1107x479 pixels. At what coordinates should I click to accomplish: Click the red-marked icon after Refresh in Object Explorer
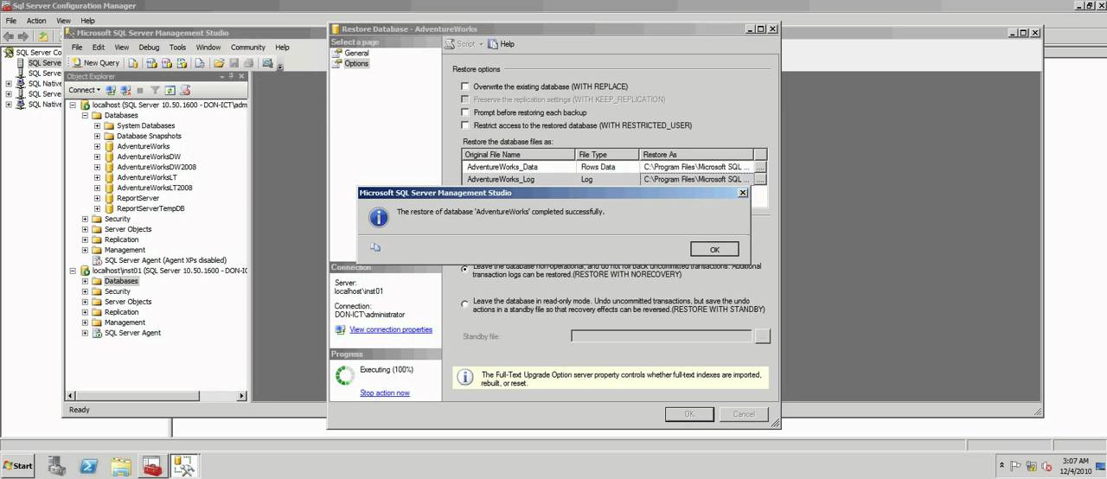(184, 90)
